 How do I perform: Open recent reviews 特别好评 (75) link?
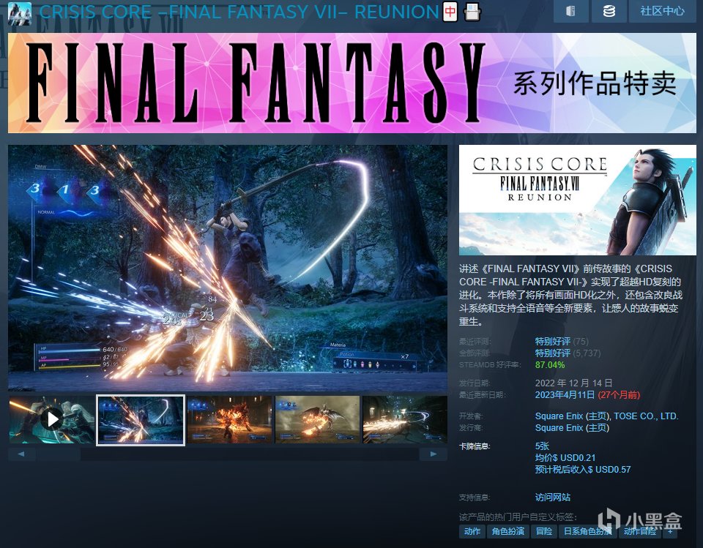tap(562, 342)
